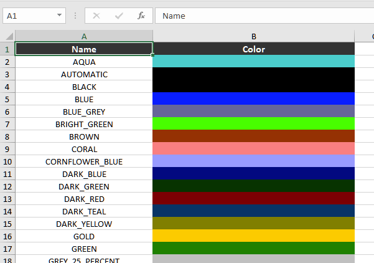
Task: Click the BROWN cell
Action: click(x=84, y=136)
